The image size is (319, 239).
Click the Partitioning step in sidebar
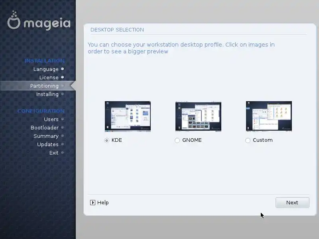(44, 86)
